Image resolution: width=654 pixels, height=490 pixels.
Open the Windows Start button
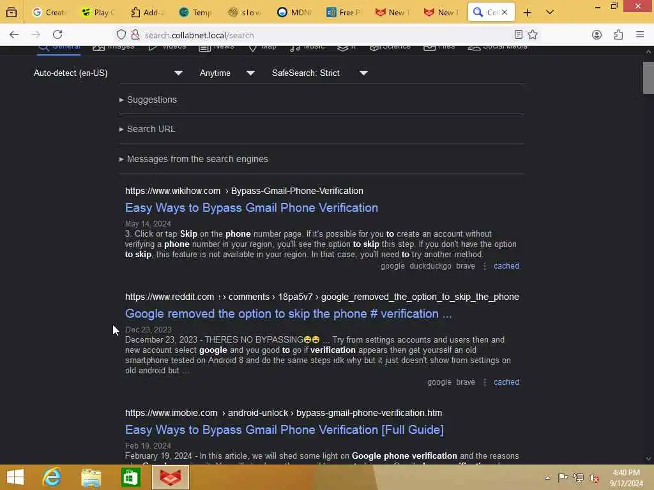pyautogui.click(x=15, y=477)
